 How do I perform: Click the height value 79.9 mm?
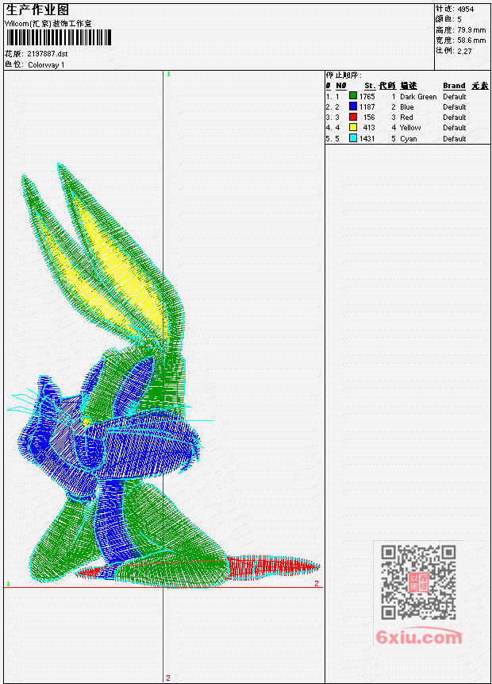471,30
